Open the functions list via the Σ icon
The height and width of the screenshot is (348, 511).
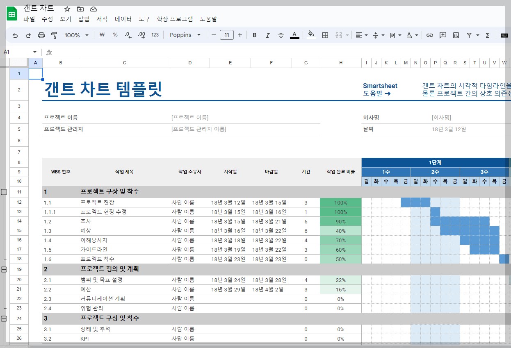(x=487, y=35)
